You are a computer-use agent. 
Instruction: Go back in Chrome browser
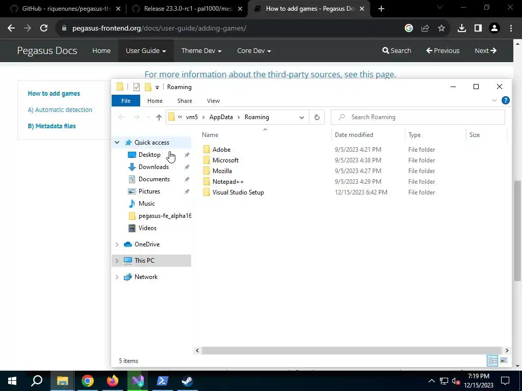tap(11, 29)
